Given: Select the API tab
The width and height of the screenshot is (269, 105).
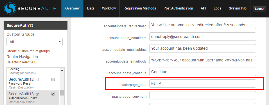Looking at the screenshot, I should [203, 8].
